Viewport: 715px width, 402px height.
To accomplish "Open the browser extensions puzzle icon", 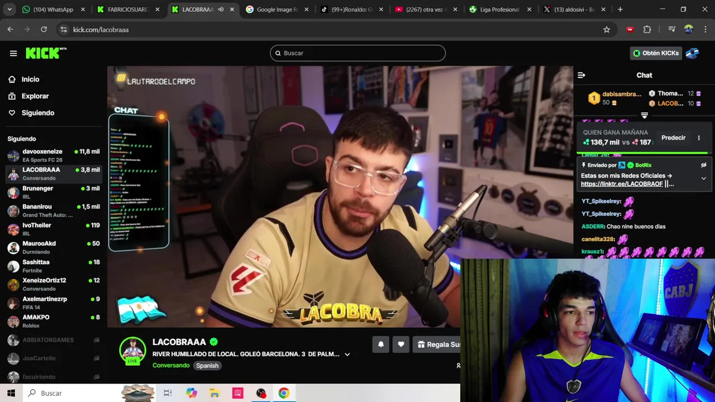I will (647, 30).
